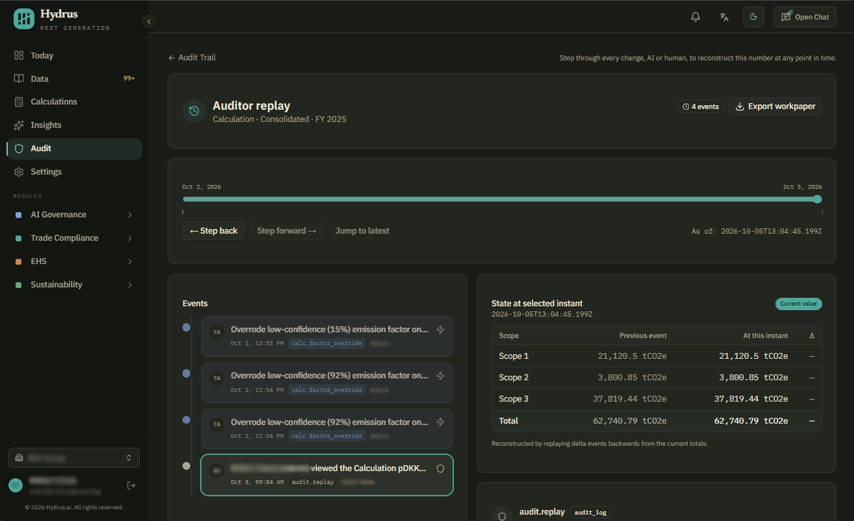Click calc.factor_override tag on 12:53 PM event
Image resolution: width=854 pixels, height=521 pixels.
coord(327,343)
